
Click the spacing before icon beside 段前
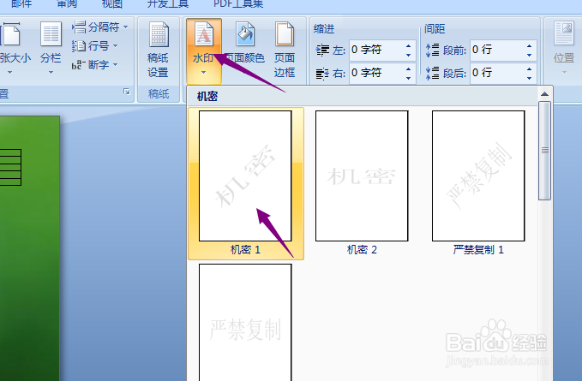click(432, 50)
